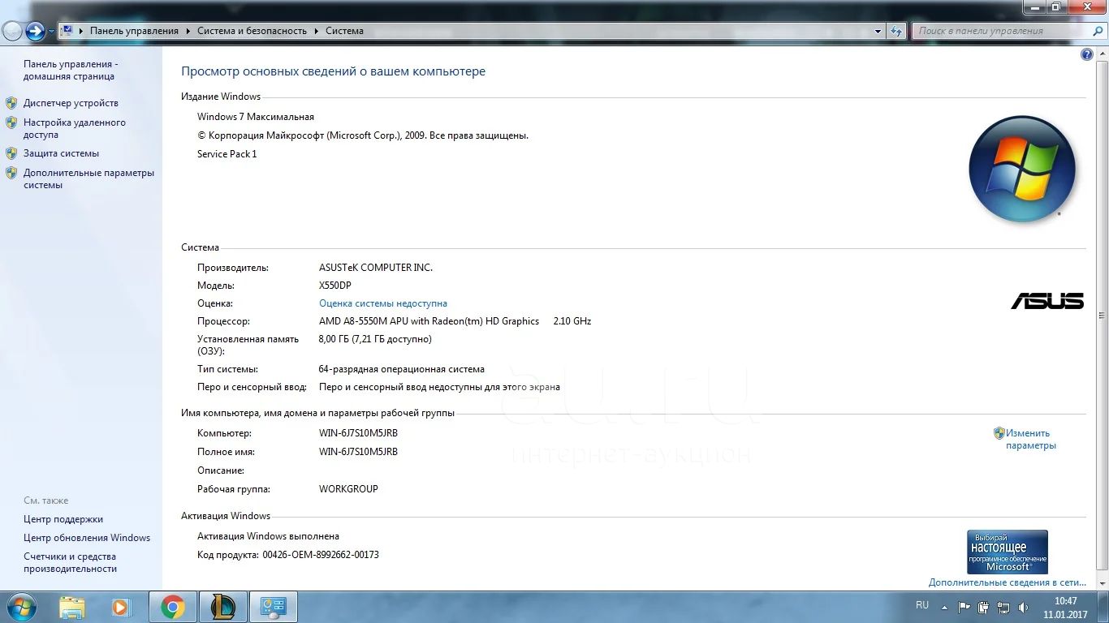Click the Control Panel icon in address bar
1109x623 pixels.
click(x=67, y=31)
